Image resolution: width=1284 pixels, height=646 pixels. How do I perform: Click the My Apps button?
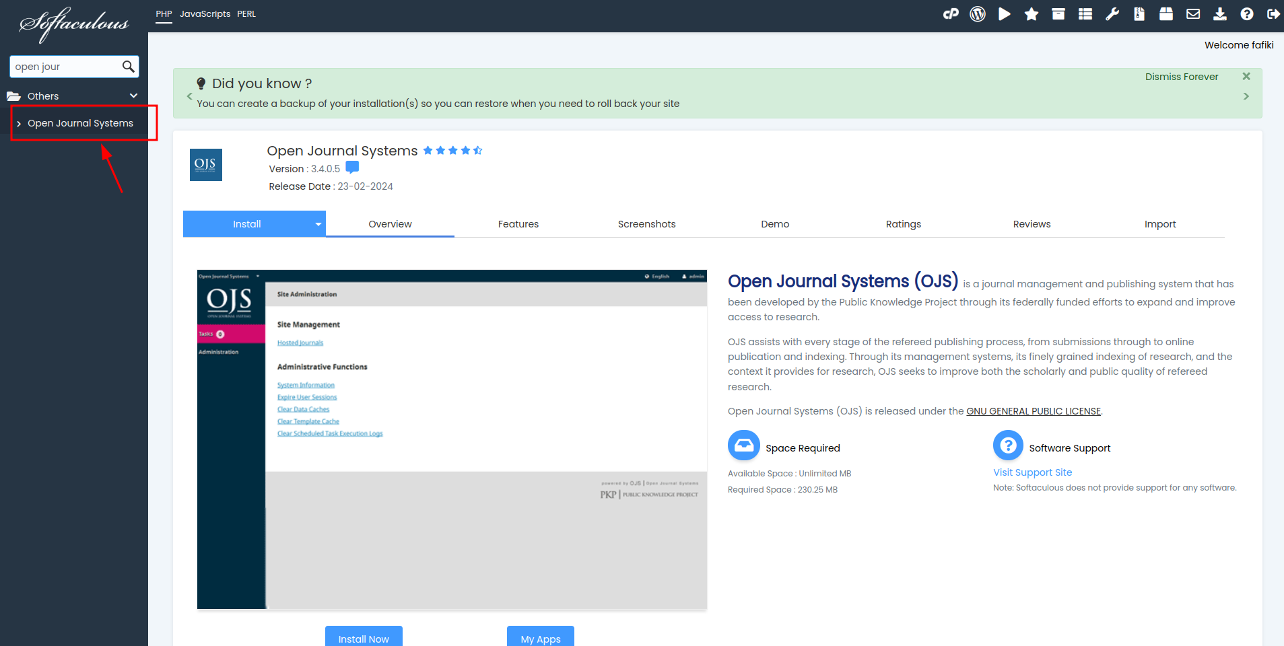tap(541, 637)
